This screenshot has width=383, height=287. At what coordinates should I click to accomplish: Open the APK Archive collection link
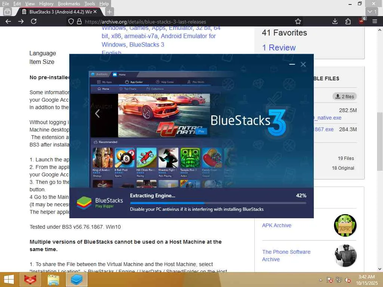click(x=277, y=225)
